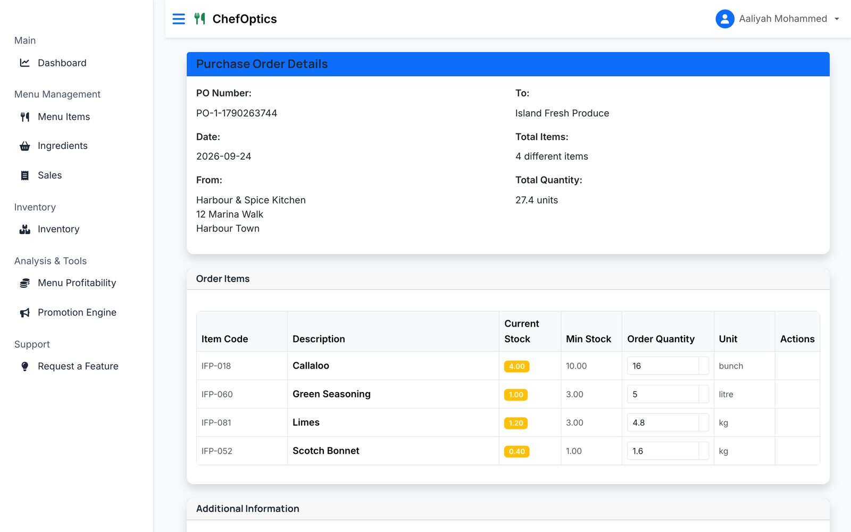Select item code IFP-052
851x532 pixels.
[216, 451]
